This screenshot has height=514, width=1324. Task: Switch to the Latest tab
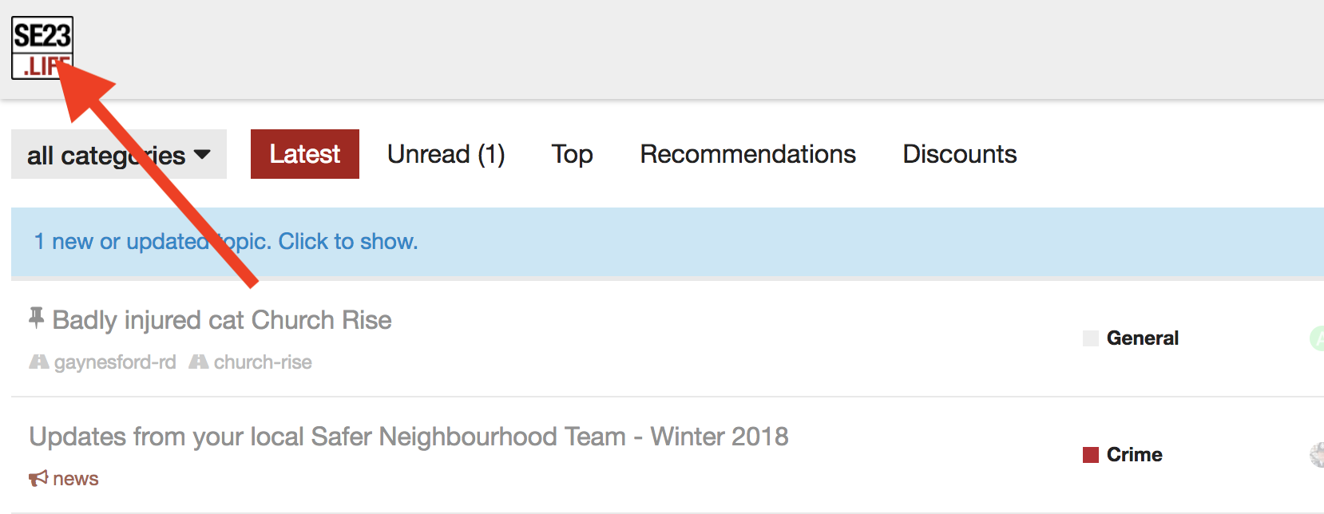coord(304,154)
